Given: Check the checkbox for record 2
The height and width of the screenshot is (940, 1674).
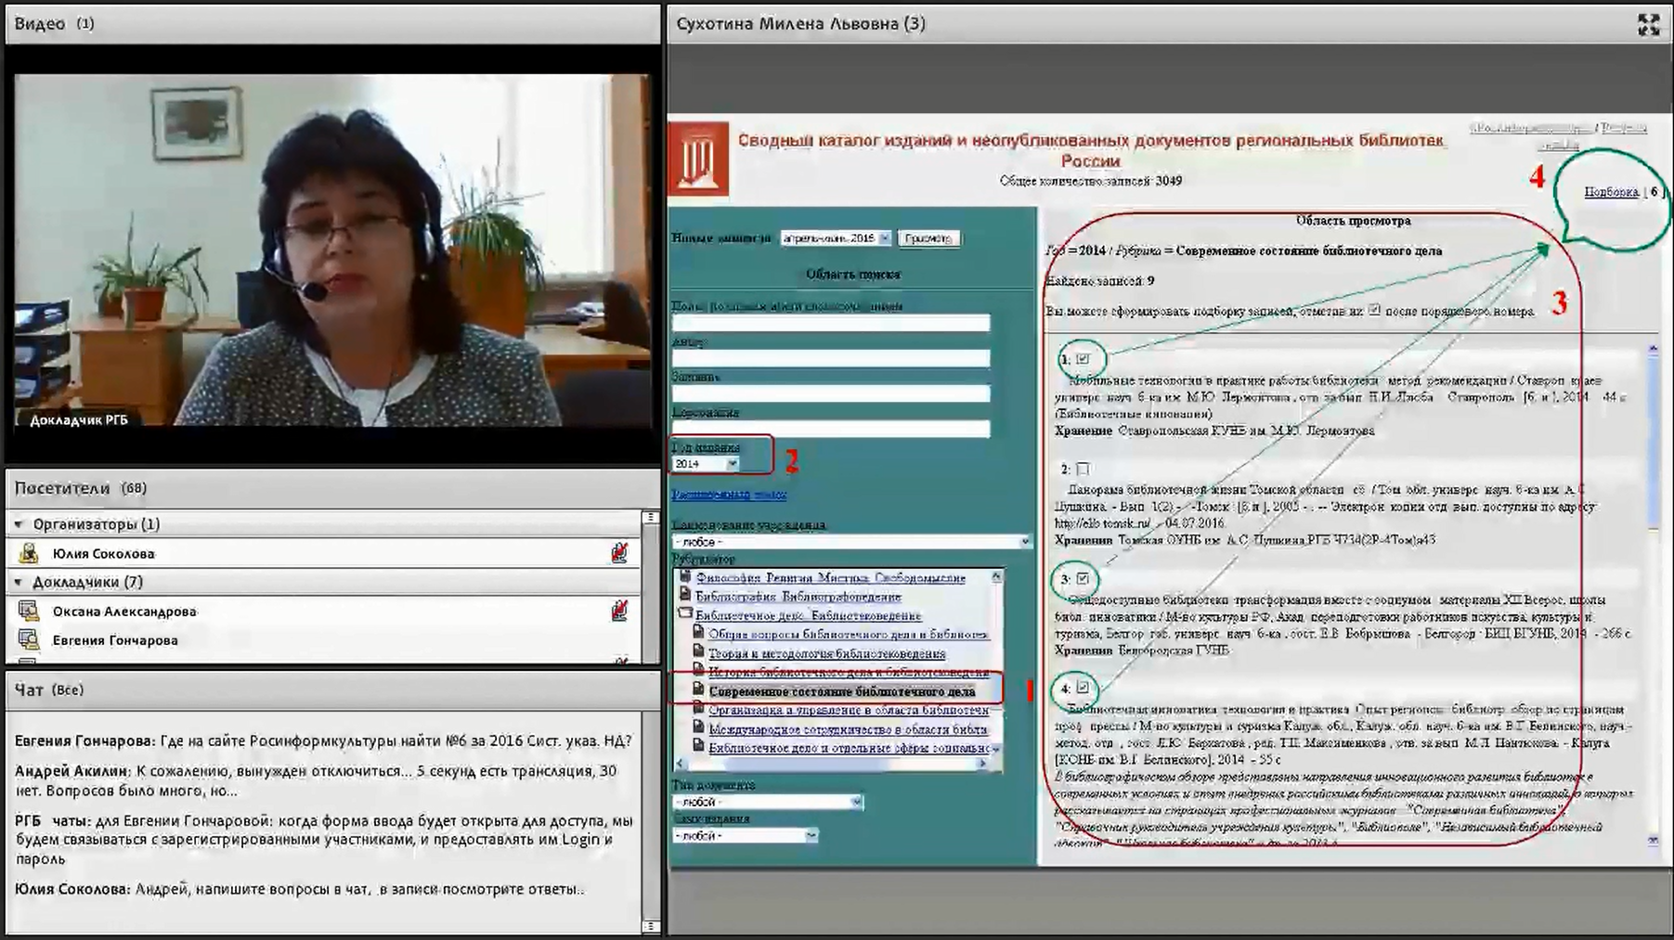Looking at the screenshot, I should tap(1083, 470).
